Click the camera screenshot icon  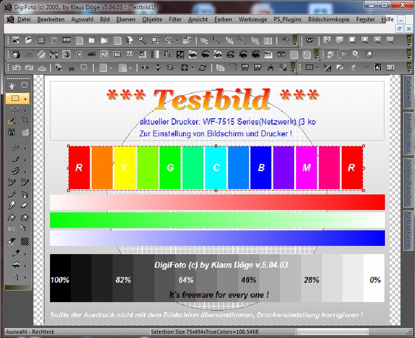pos(309,40)
